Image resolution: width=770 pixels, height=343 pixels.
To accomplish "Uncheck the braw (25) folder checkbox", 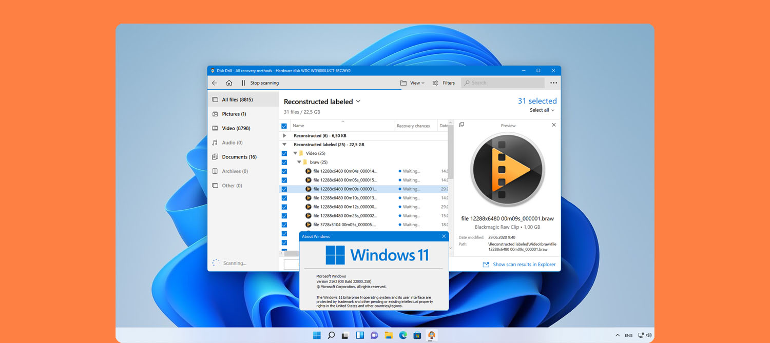I will tap(284, 162).
